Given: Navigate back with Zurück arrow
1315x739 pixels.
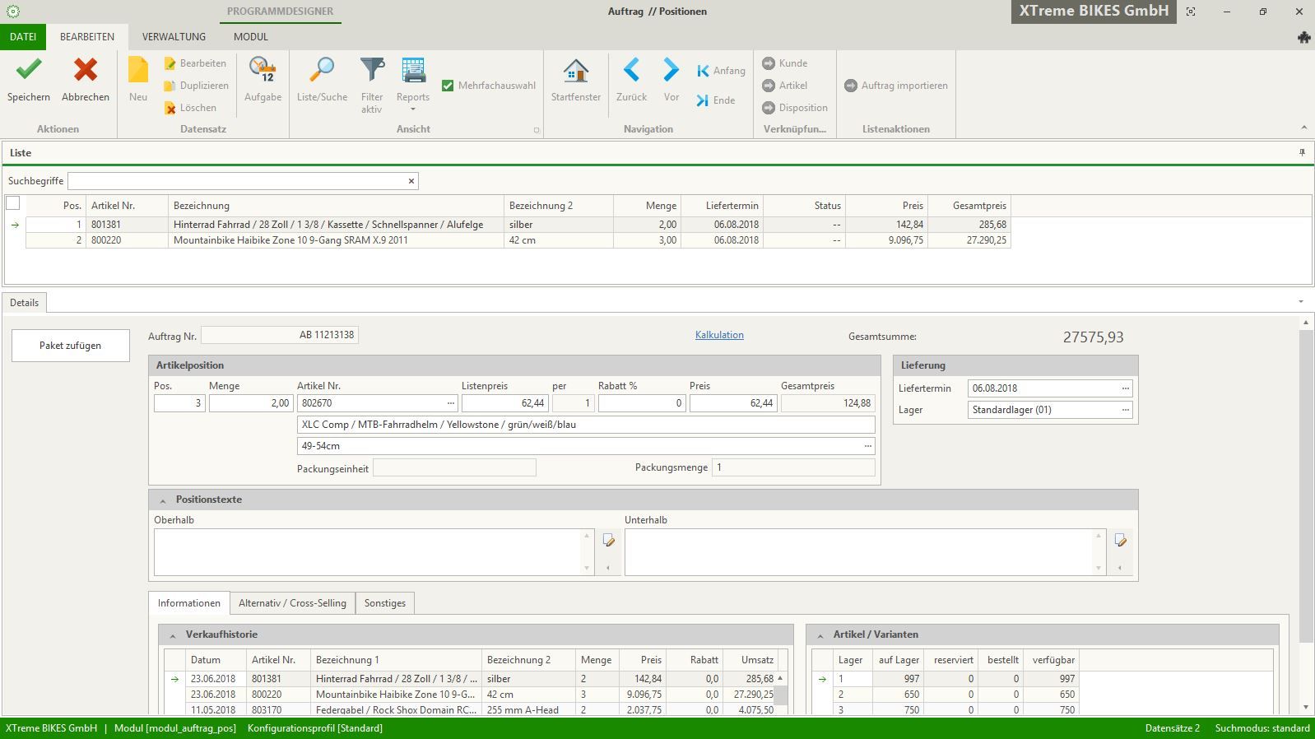Looking at the screenshot, I should click(x=631, y=71).
